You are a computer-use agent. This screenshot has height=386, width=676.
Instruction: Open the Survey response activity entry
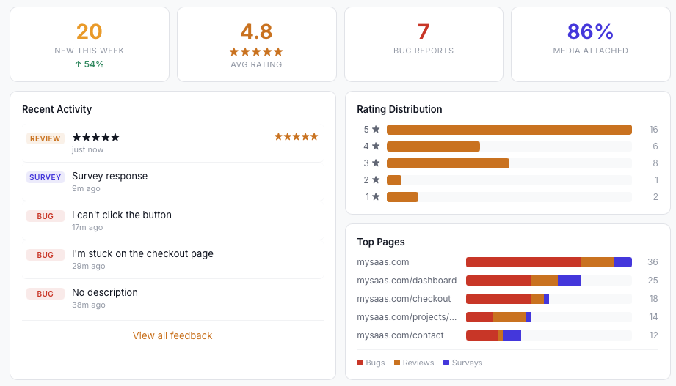click(x=109, y=177)
